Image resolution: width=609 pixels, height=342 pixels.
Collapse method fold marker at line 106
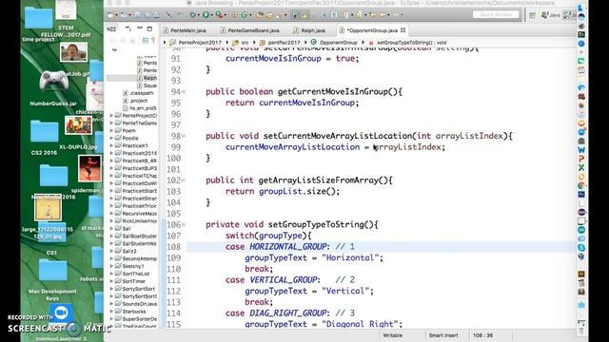[x=184, y=224]
